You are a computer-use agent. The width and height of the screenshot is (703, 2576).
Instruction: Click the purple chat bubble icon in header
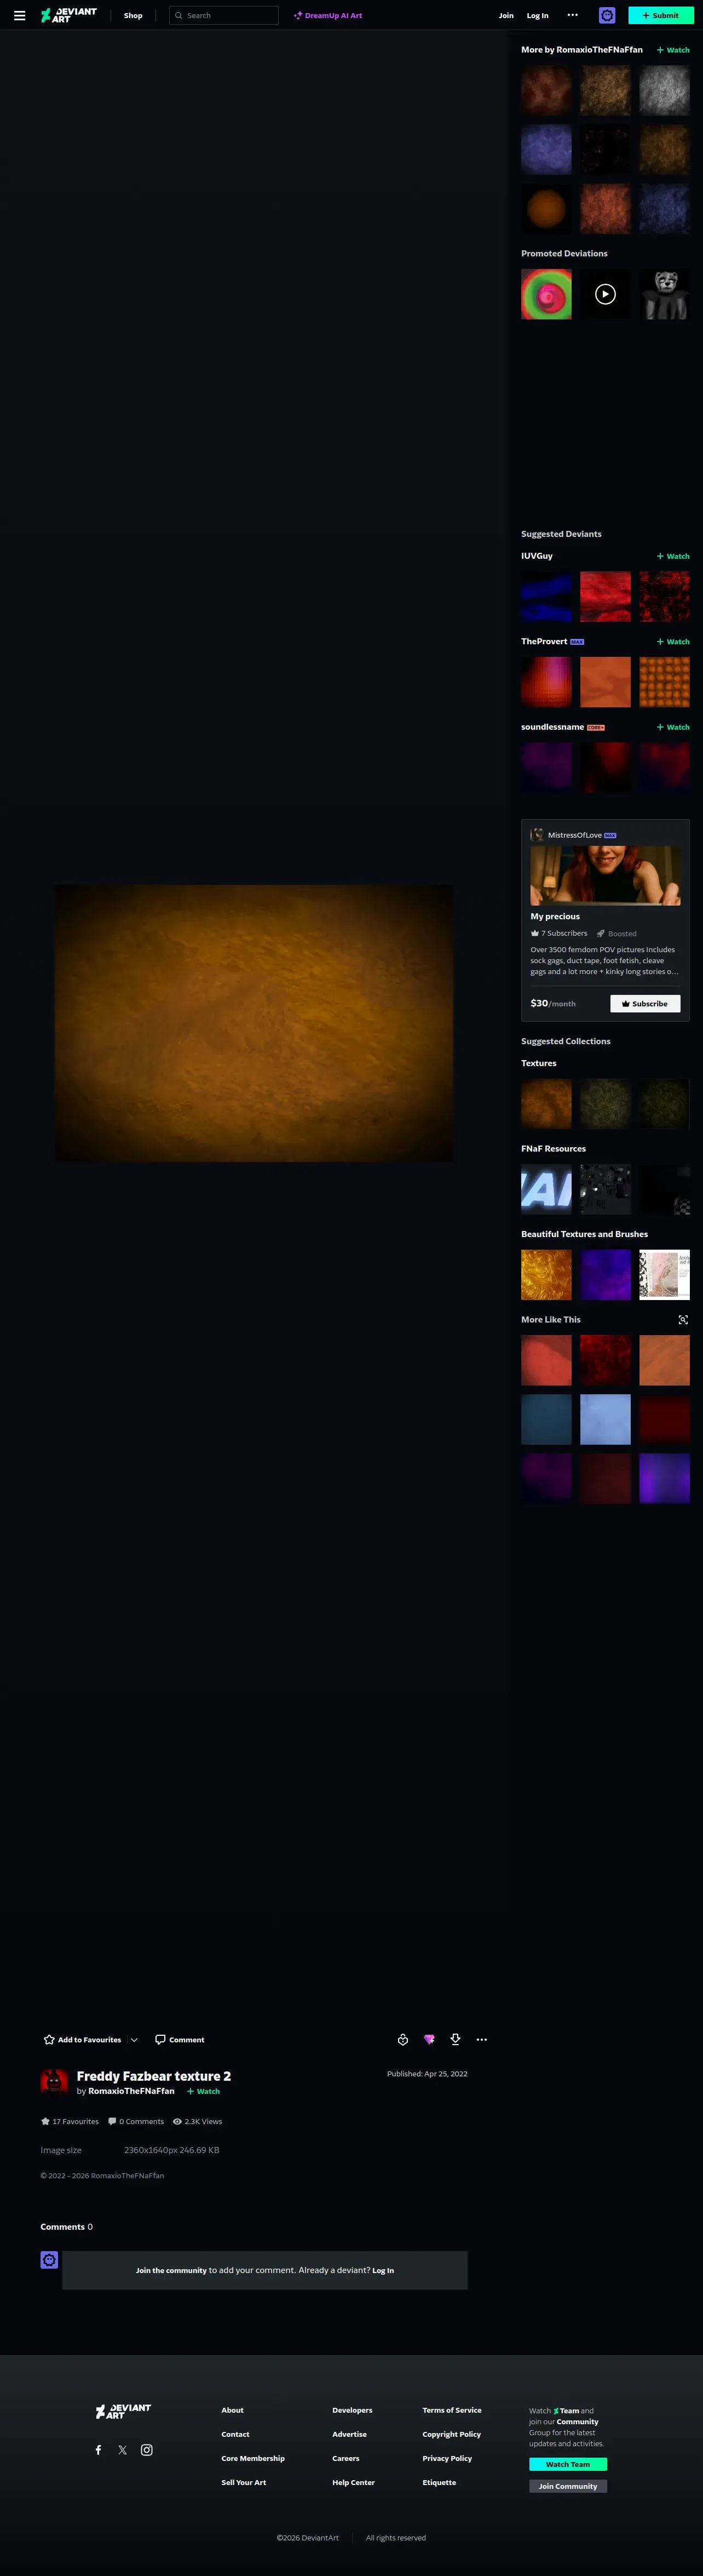607,15
